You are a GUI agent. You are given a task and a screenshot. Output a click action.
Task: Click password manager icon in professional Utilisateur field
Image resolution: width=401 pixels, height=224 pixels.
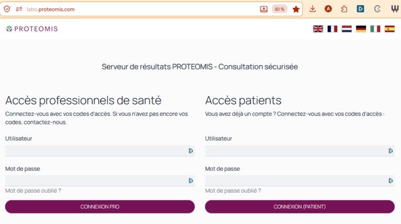(191, 151)
